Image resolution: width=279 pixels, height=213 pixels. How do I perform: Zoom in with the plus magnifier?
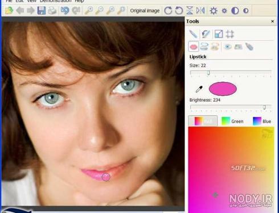(89, 10)
